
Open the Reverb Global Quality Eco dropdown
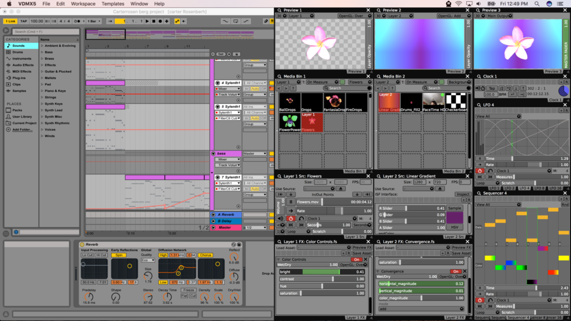(x=148, y=260)
